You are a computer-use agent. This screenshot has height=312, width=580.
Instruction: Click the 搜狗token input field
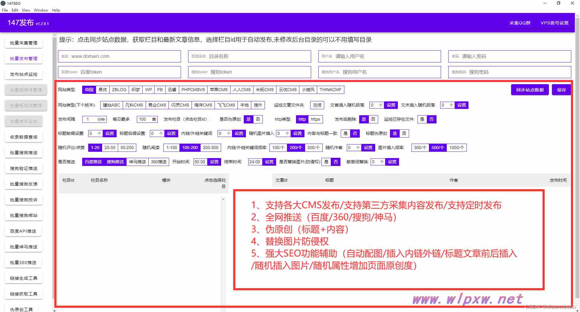coord(250,72)
